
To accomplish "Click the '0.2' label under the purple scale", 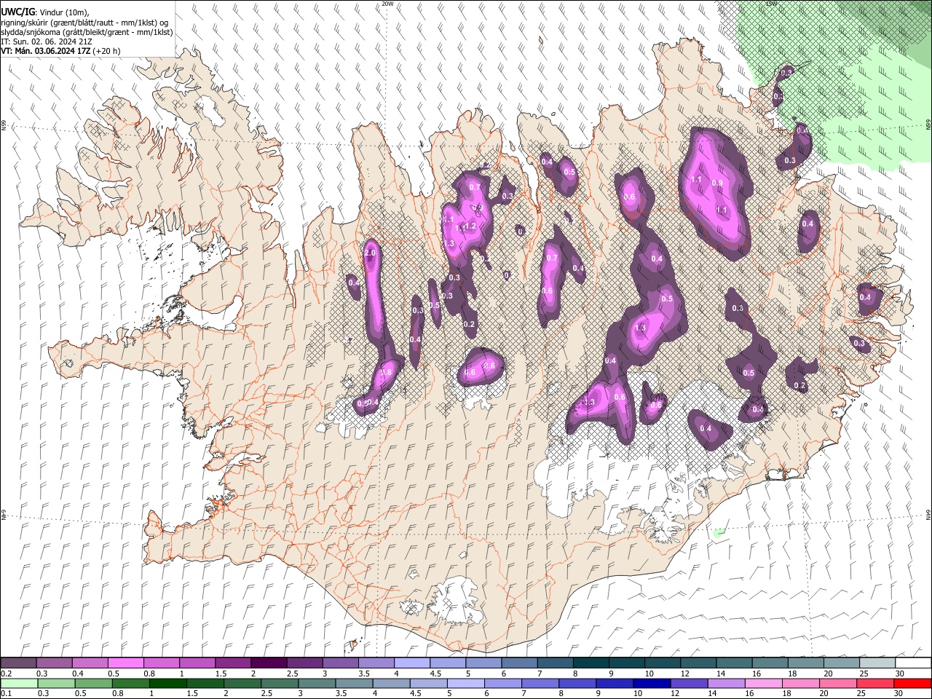I will 7,674.
